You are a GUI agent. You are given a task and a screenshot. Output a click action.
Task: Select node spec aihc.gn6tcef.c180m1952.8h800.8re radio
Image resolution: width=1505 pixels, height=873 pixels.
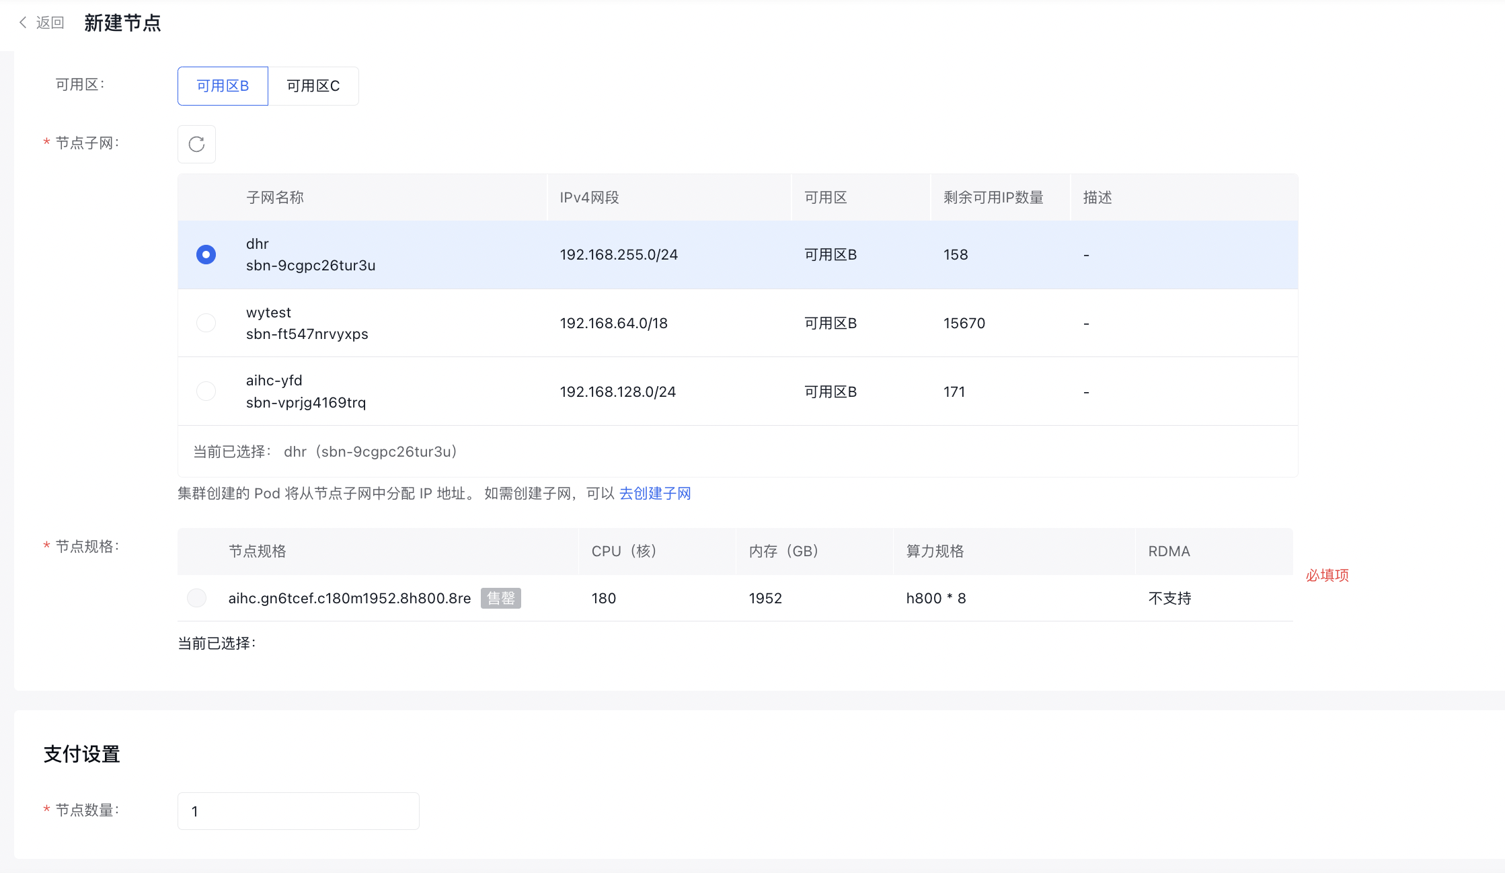point(196,598)
